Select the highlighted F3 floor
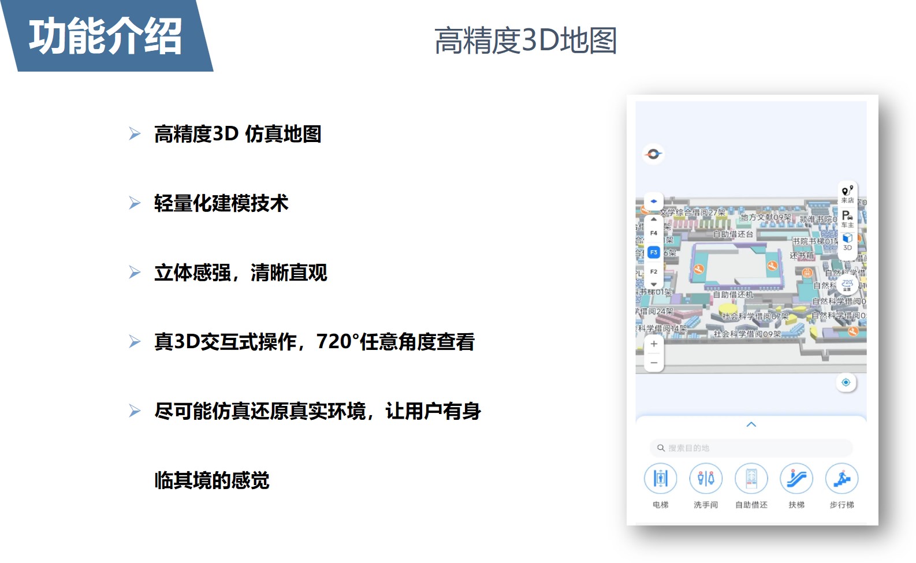Viewport: 916px width, 563px height. (x=654, y=252)
